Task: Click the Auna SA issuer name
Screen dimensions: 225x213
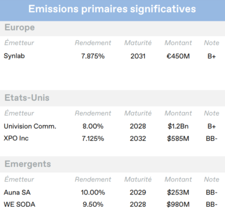Action: [x=17, y=192]
